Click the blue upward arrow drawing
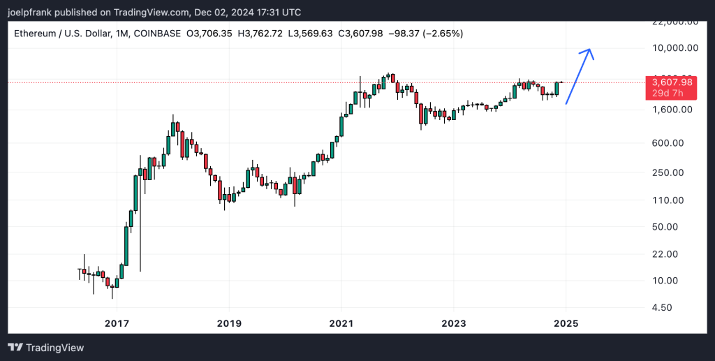Screen dimensions: 715x361 [x=578, y=76]
